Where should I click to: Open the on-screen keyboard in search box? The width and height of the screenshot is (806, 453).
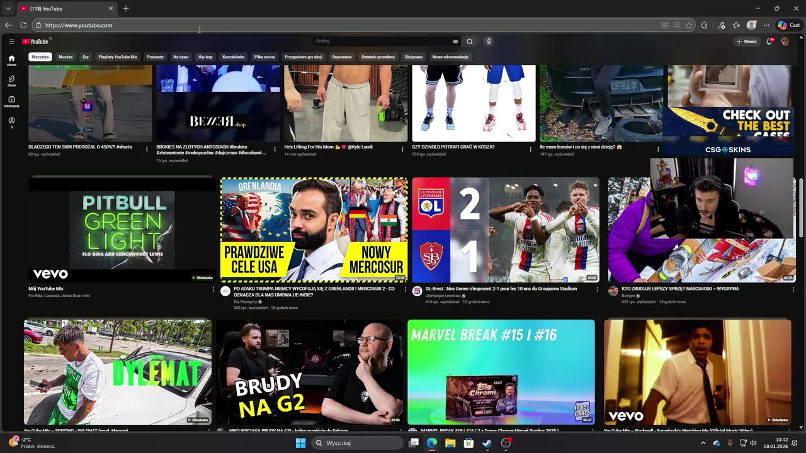455,42
